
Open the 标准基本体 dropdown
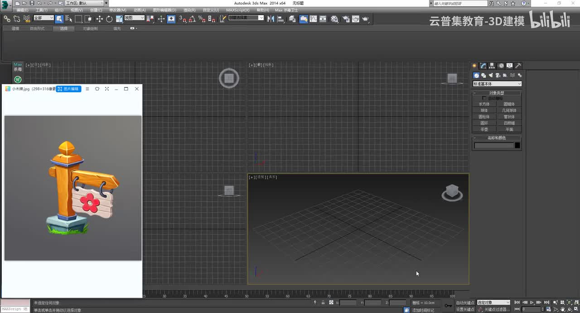coord(497,84)
